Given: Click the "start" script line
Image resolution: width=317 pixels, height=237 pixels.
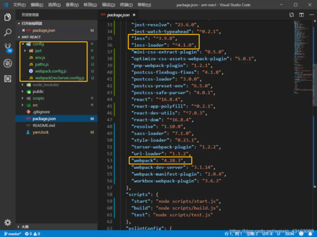Looking at the screenshot, I should (176, 202).
